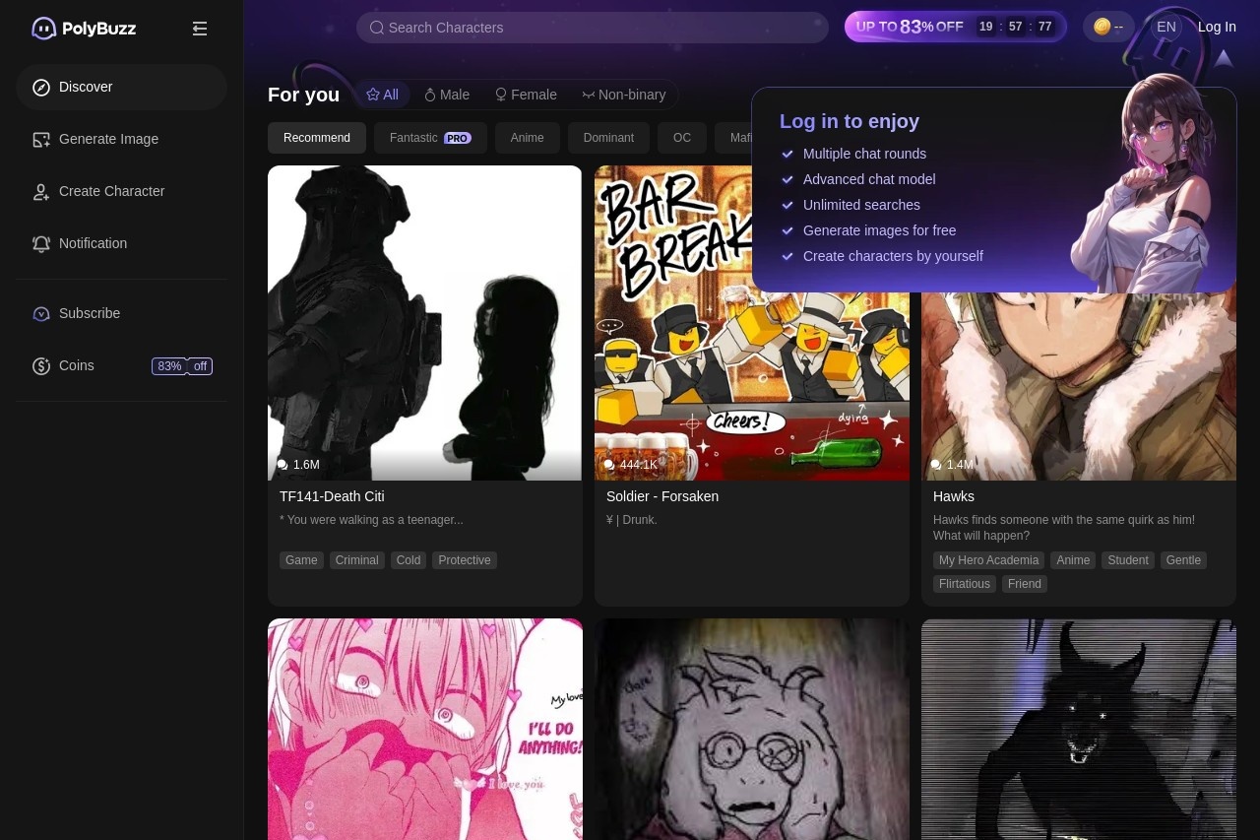1260x840 pixels.
Task: Open the sketched goat character card
Action: tap(752, 729)
